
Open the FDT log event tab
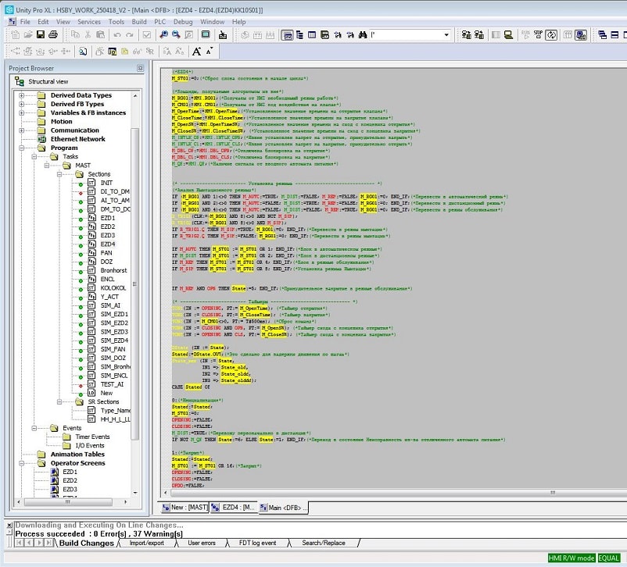click(x=257, y=543)
